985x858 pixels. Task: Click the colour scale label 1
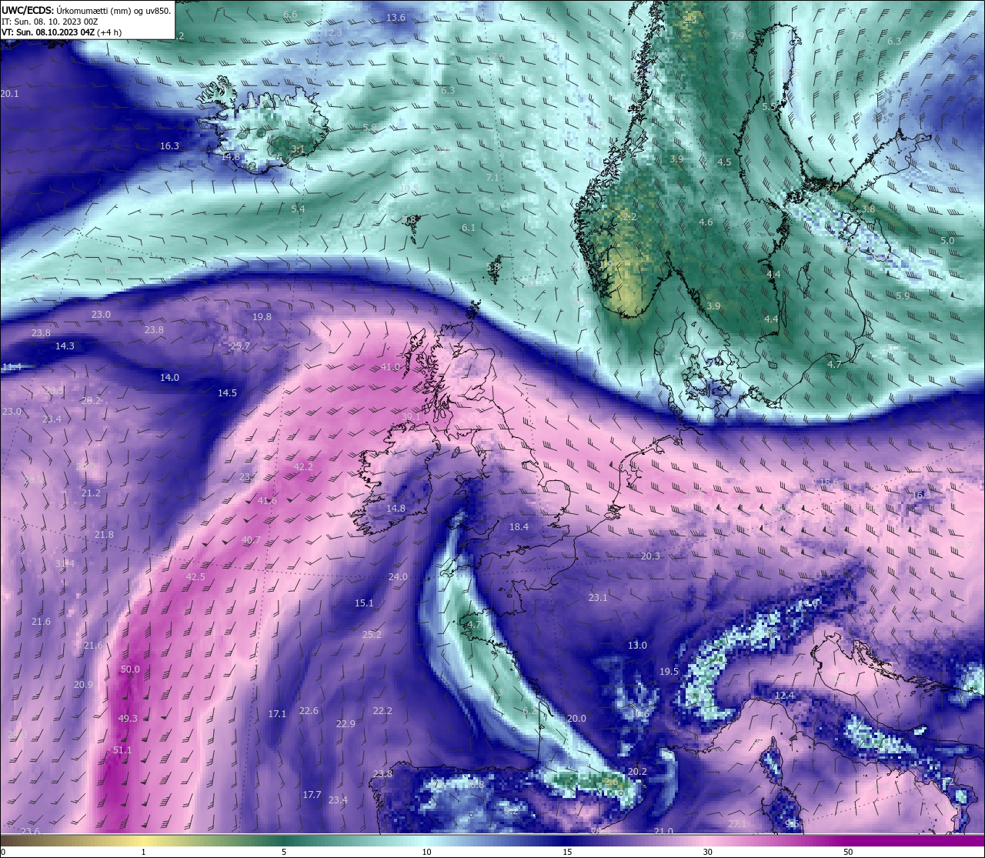[143, 852]
